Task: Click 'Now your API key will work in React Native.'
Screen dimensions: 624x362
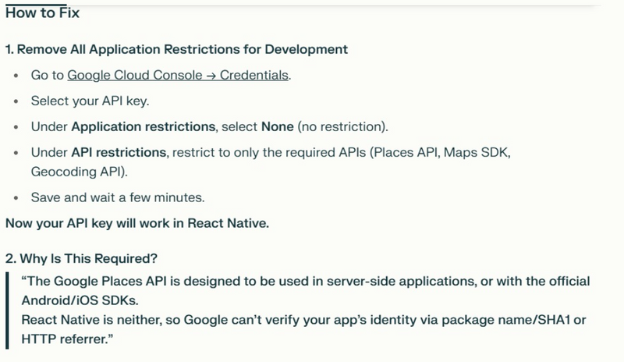Action: click(137, 223)
